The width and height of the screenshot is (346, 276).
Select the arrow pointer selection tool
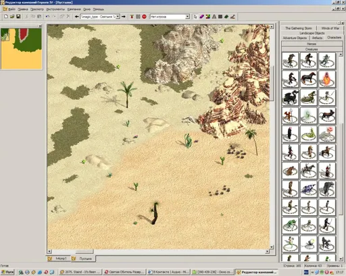coord(195,17)
